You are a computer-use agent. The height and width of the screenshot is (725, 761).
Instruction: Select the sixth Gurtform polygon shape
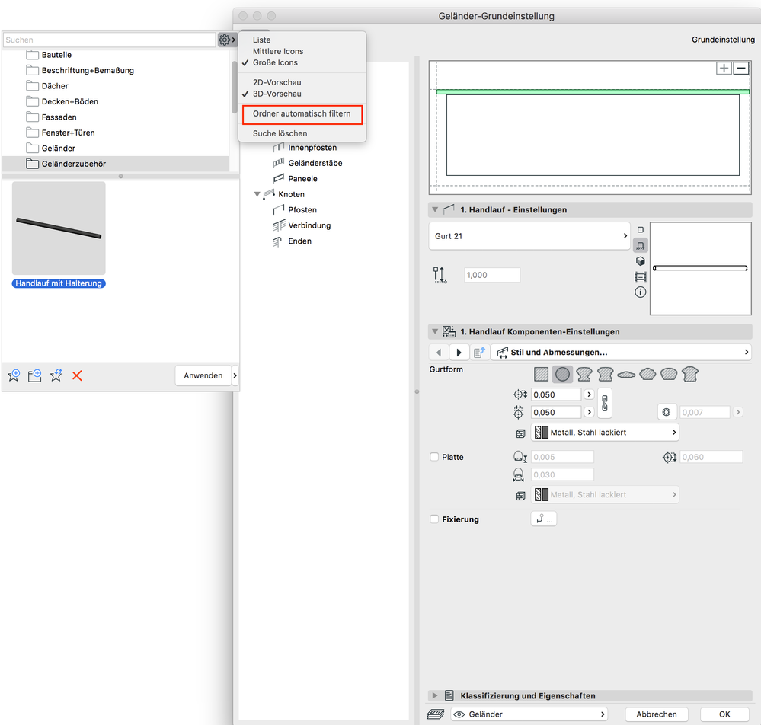(x=647, y=374)
